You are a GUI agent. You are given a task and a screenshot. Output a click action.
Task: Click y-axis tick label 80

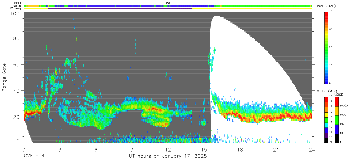click(17, 38)
